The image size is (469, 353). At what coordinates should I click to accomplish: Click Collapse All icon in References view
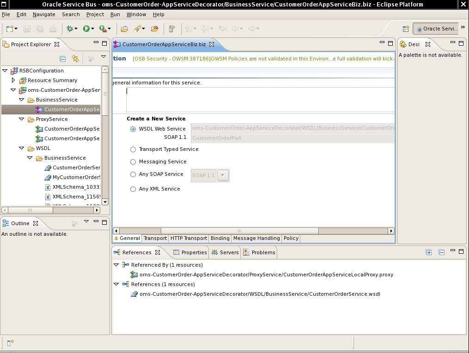tap(441, 252)
